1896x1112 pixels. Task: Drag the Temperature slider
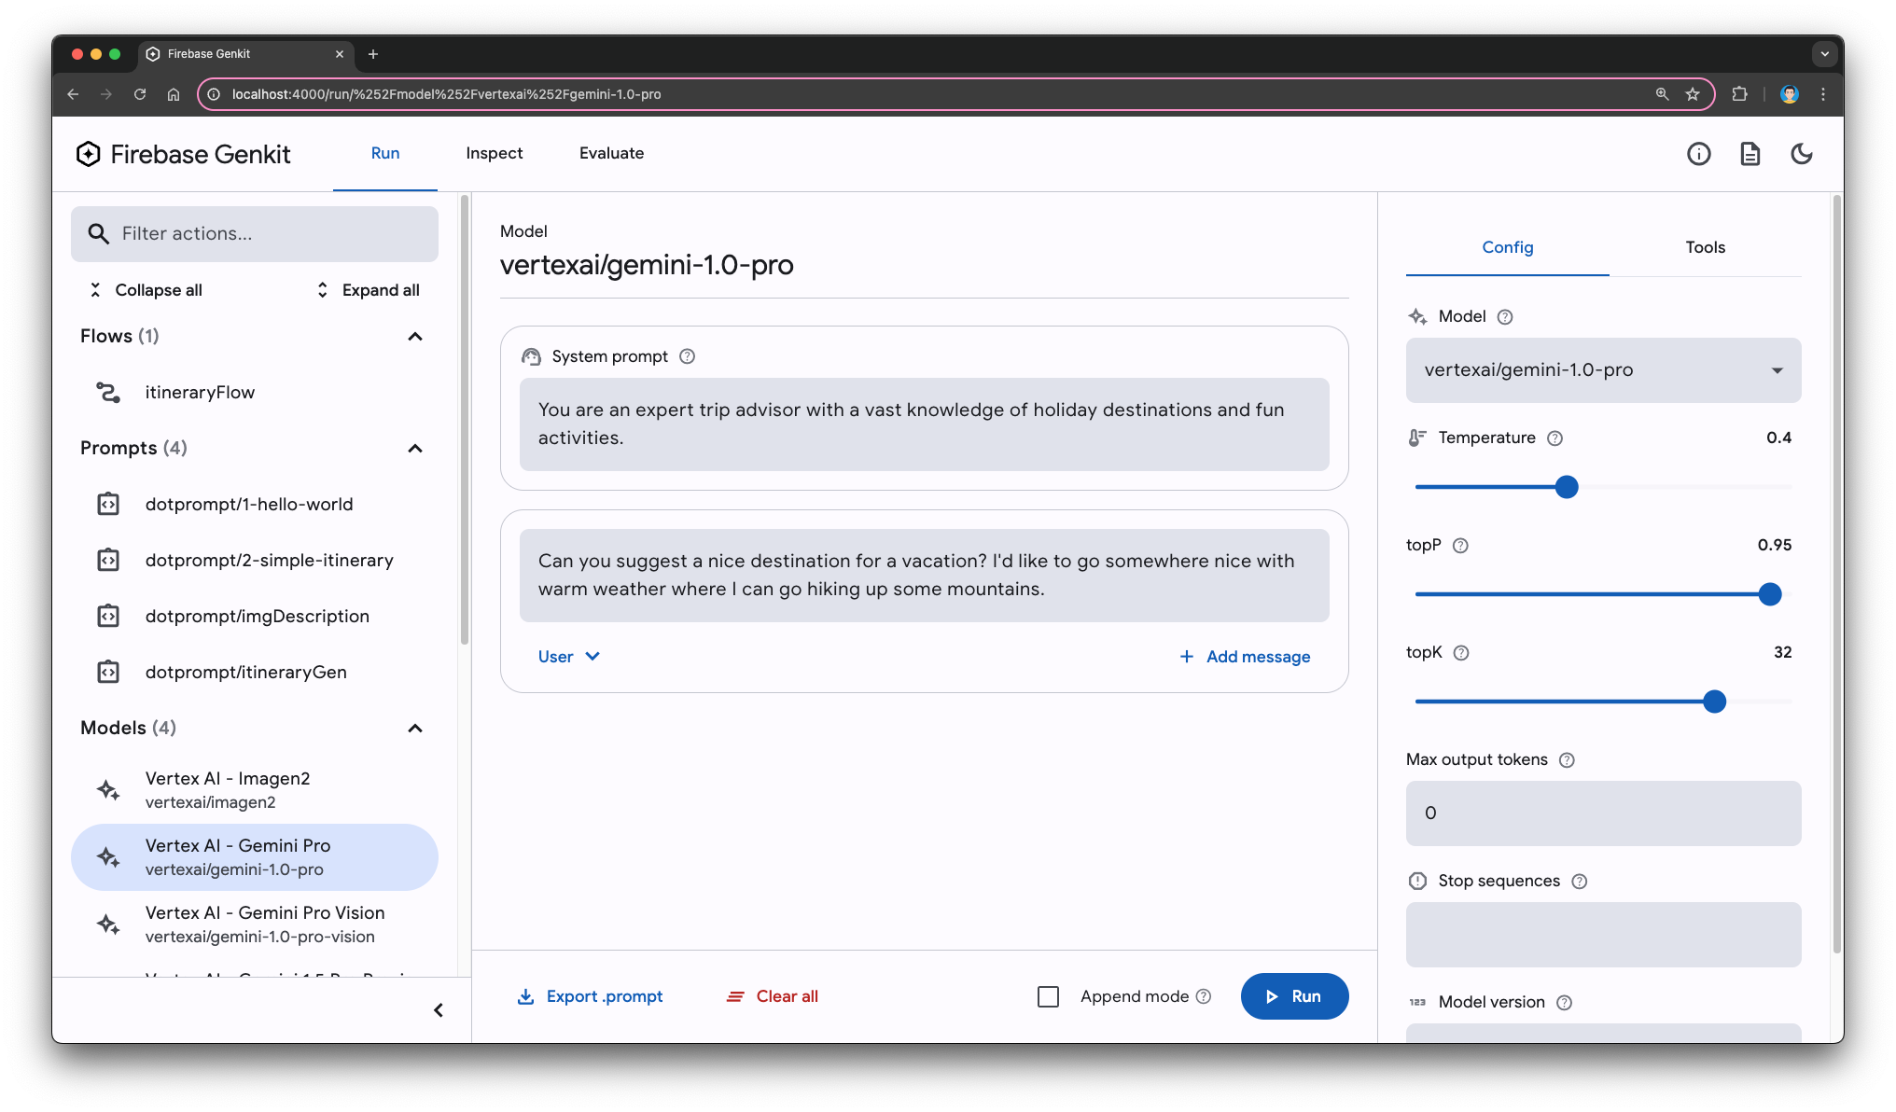click(x=1567, y=486)
